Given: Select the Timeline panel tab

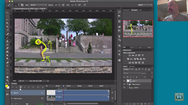Looking at the screenshot, I should click(14, 83).
